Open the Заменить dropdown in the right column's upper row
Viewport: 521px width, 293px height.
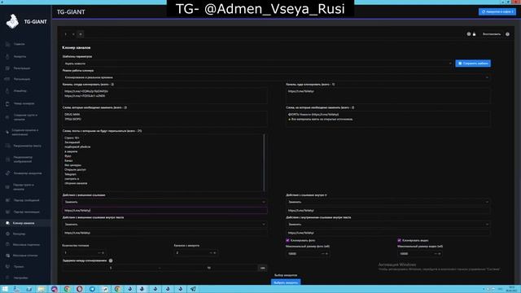pos(387,202)
